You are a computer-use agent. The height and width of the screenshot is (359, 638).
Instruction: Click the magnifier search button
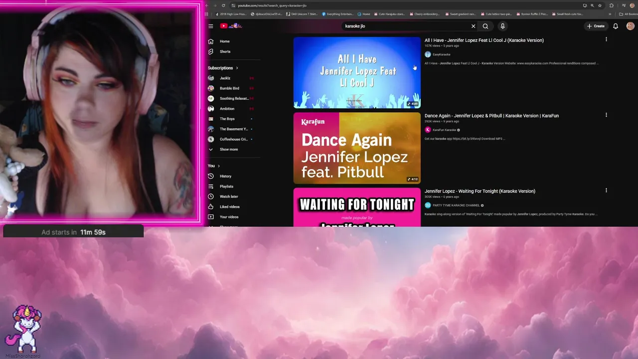click(x=485, y=26)
